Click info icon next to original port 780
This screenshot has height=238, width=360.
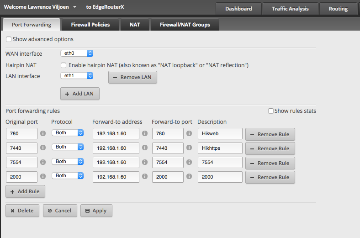43,134
